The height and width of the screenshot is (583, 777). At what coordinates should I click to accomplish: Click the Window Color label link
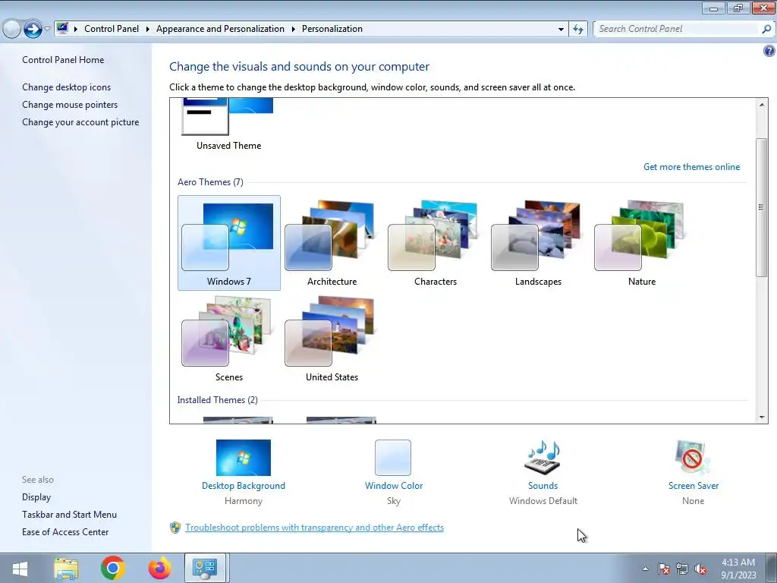(x=394, y=486)
